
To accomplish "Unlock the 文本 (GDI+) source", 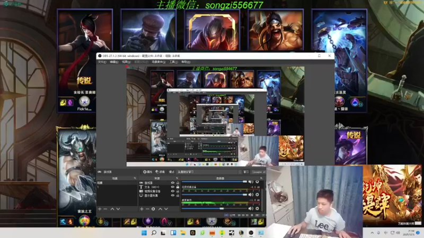I will pyautogui.click(x=178, y=187).
